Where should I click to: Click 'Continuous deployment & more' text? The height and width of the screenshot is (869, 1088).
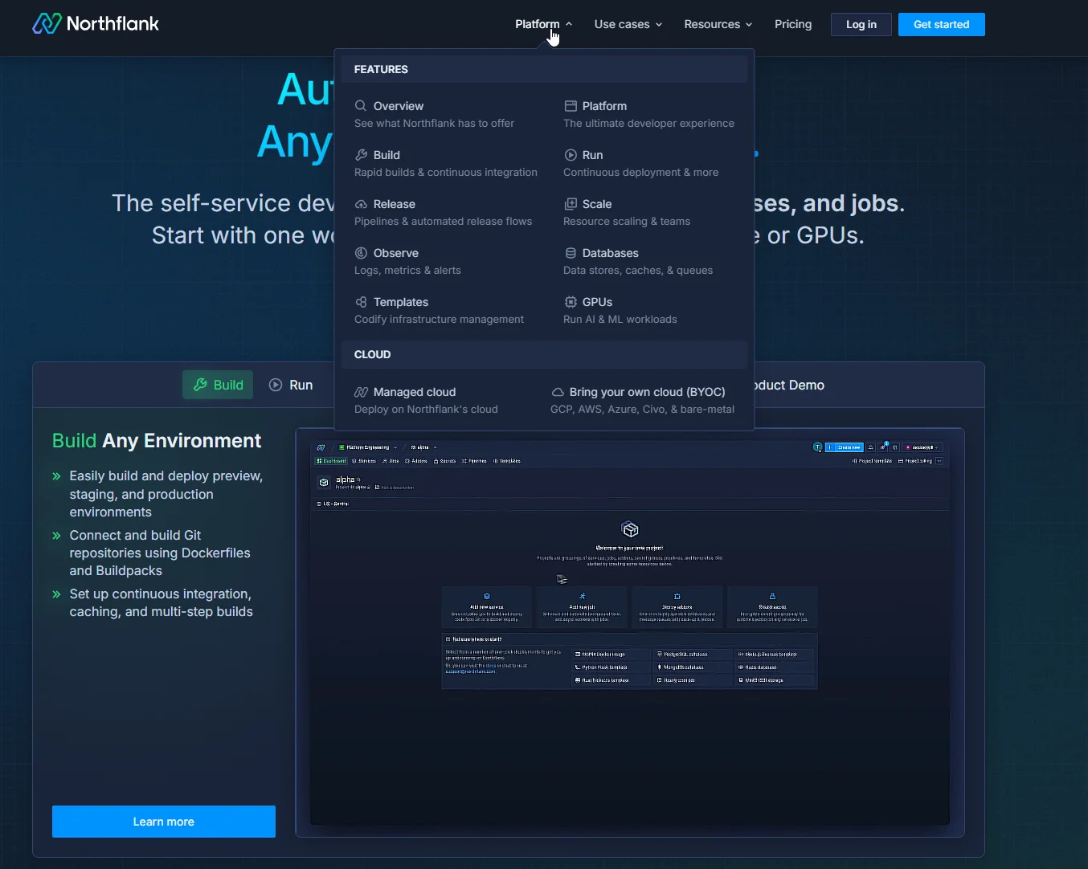(x=641, y=172)
